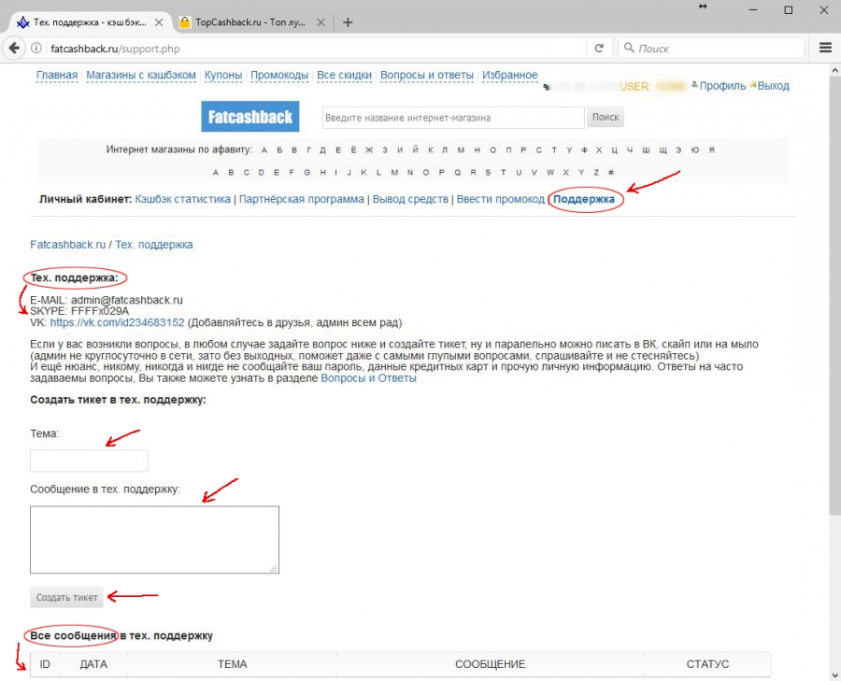Image resolution: width=841 pixels, height=681 pixels.
Task: Open the 'Купоны' section
Action: pyautogui.click(x=223, y=75)
